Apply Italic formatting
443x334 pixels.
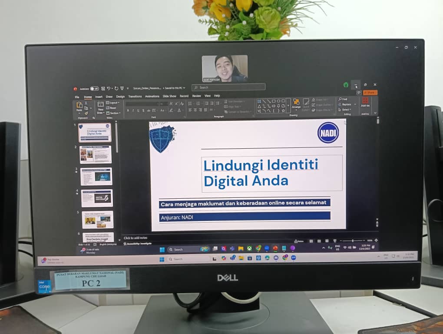point(133,110)
